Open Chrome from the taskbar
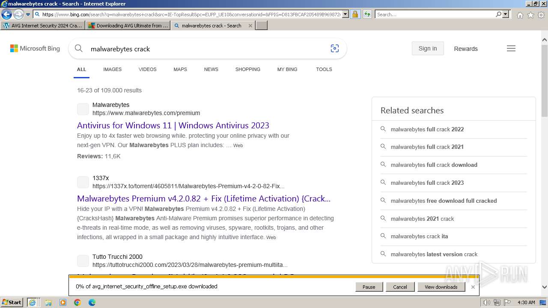 pos(77,302)
